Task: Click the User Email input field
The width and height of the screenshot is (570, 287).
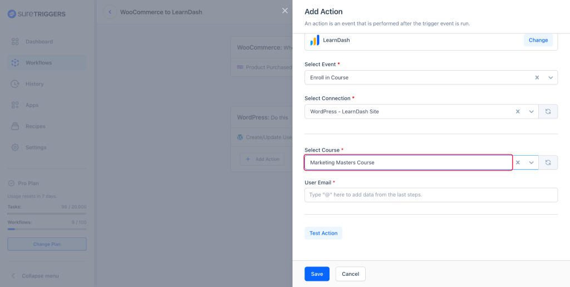Action: [x=431, y=195]
